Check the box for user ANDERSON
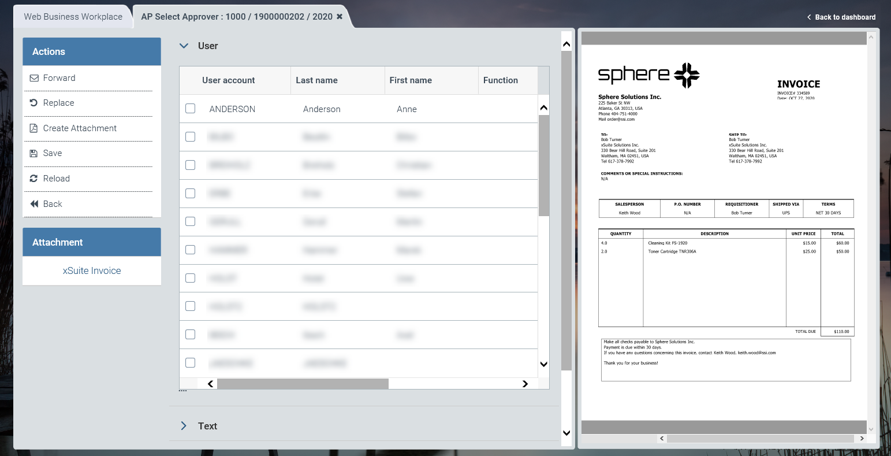Screen dimensions: 891x456 tap(190, 109)
